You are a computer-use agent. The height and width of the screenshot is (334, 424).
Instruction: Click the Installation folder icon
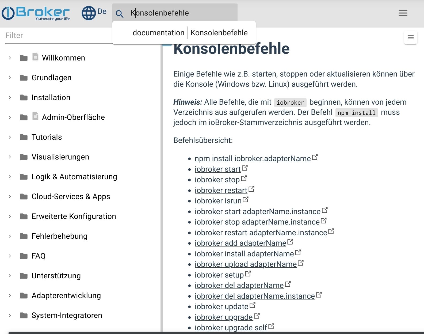click(24, 98)
